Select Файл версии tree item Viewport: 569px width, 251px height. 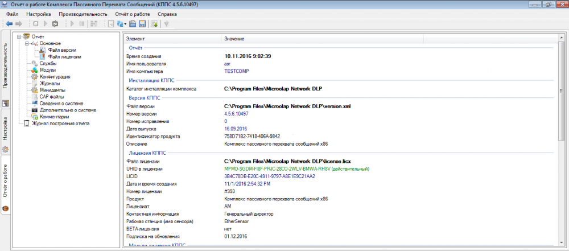click(x=62, y=50)
